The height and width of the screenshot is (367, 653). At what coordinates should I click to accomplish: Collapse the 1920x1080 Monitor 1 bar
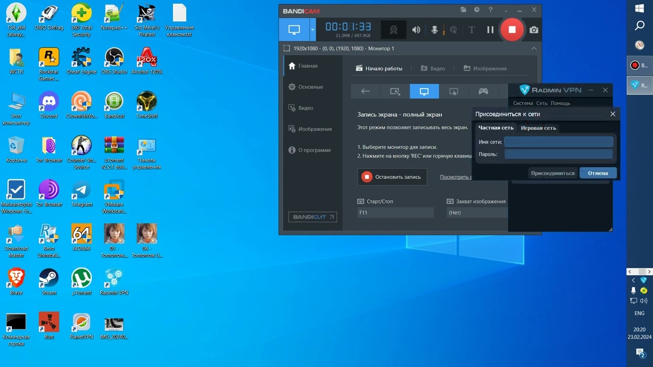coord(534,48)
